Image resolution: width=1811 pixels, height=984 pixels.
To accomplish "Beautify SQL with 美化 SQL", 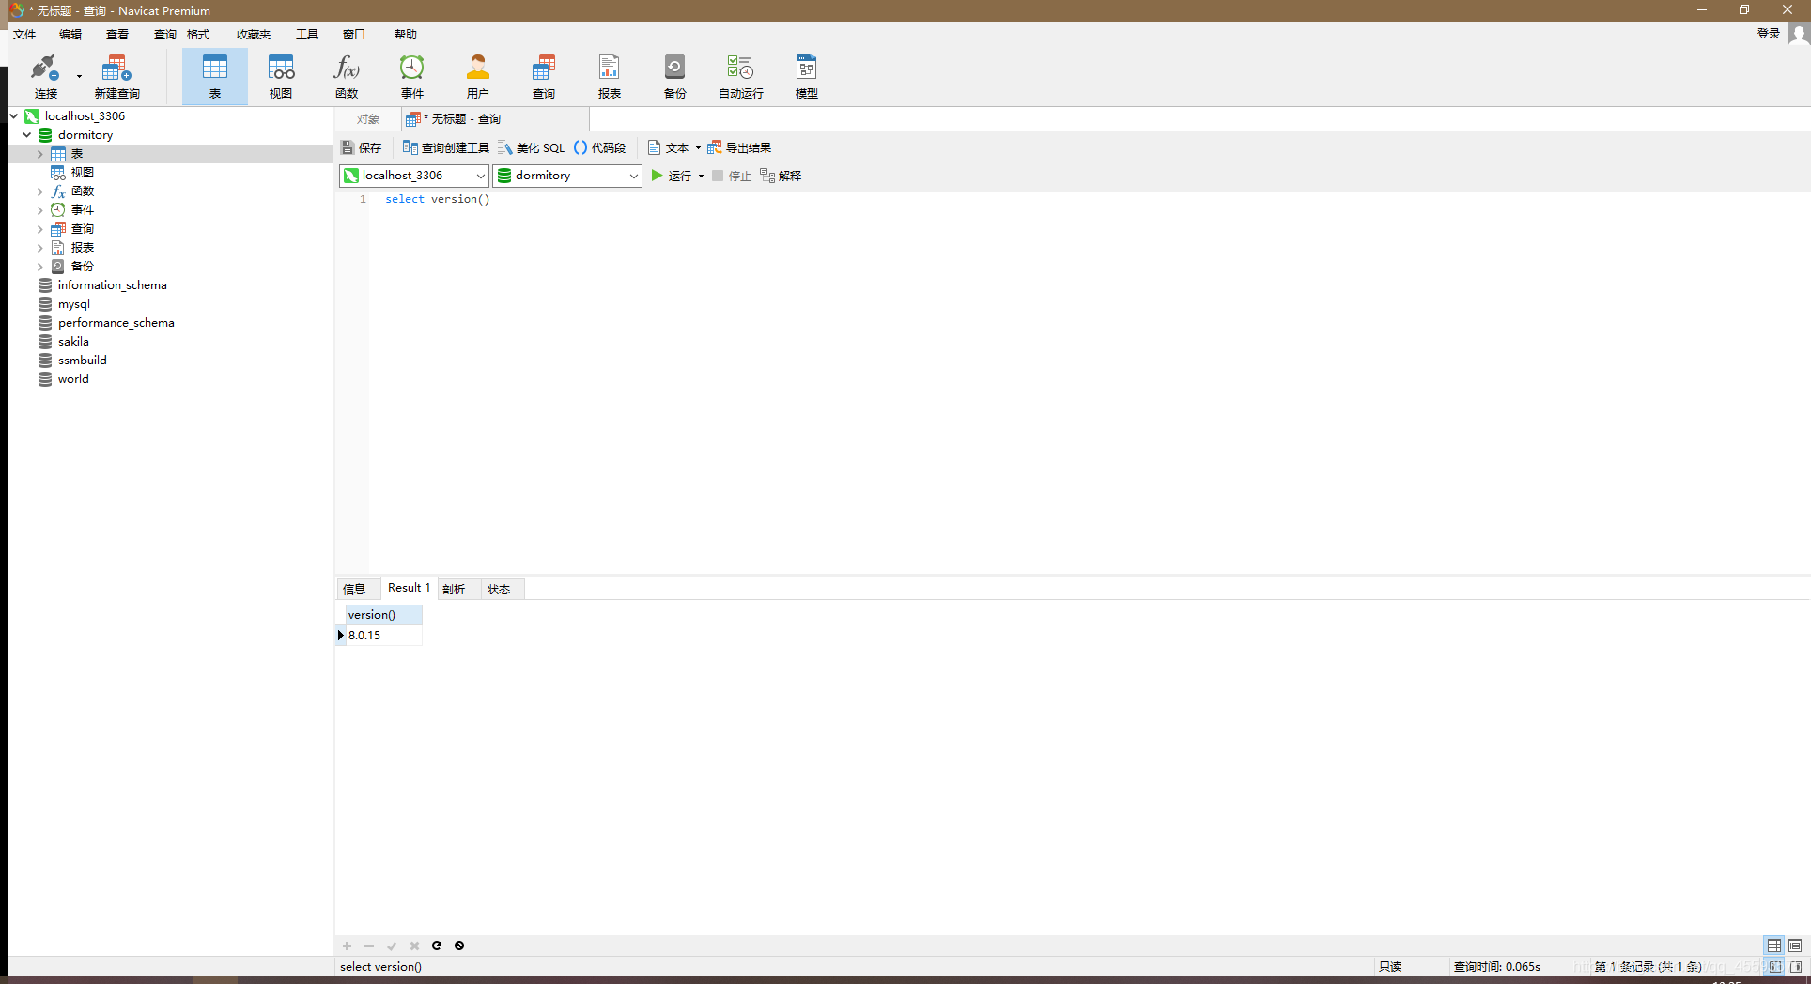I will pos(532,147).
